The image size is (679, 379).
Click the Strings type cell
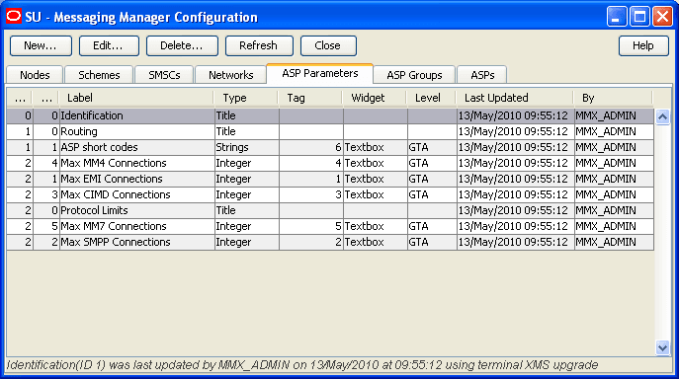(246, 147)
